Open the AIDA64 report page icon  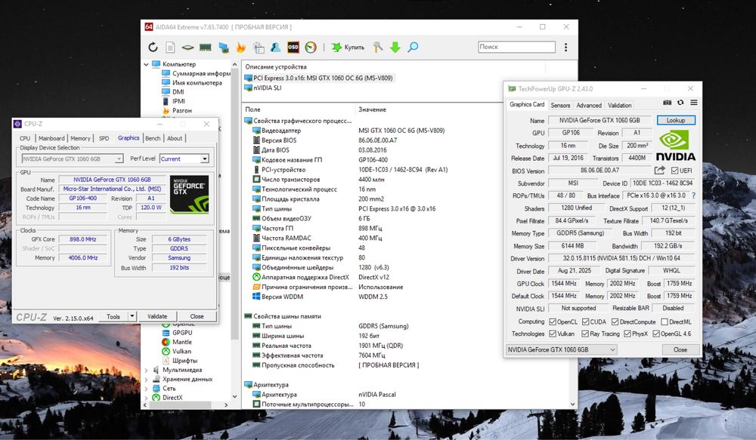[170, 48]
